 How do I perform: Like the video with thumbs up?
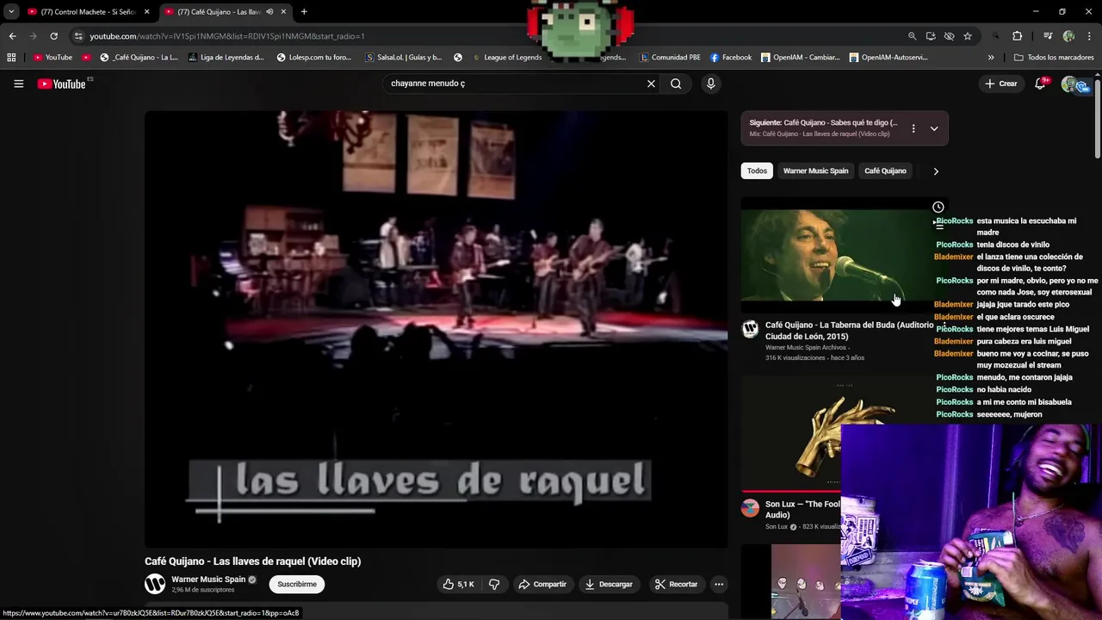[458, 584]
